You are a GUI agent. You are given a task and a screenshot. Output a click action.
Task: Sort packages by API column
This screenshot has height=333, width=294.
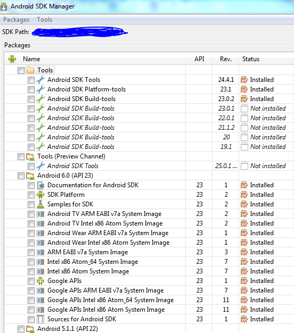pyautogui.click(x=199, y=59)
